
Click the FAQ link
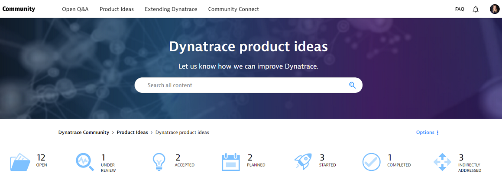(460, 9)
